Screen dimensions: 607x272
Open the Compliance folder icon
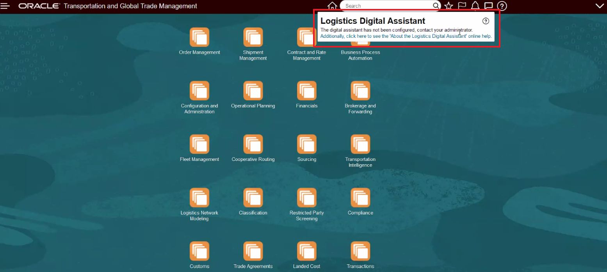click(x=360, y=198)
